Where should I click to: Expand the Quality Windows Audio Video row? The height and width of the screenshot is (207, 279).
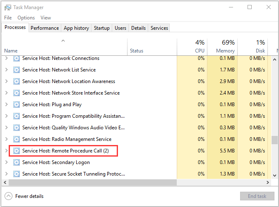pyautogui.click(x=6, y=128)
